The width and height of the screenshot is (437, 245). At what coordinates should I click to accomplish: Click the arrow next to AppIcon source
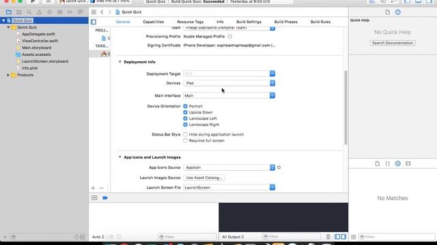click(279, 167)
